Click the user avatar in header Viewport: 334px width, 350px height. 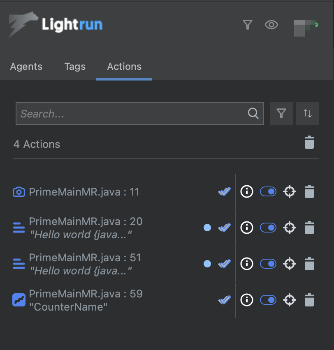(305, 27)
